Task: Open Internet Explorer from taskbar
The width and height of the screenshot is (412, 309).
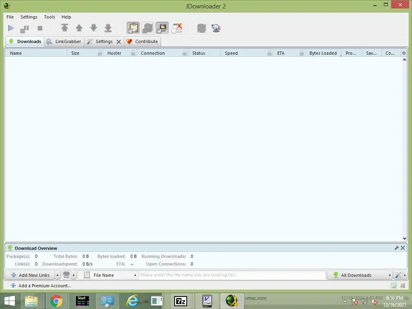Action: (132, 301)
